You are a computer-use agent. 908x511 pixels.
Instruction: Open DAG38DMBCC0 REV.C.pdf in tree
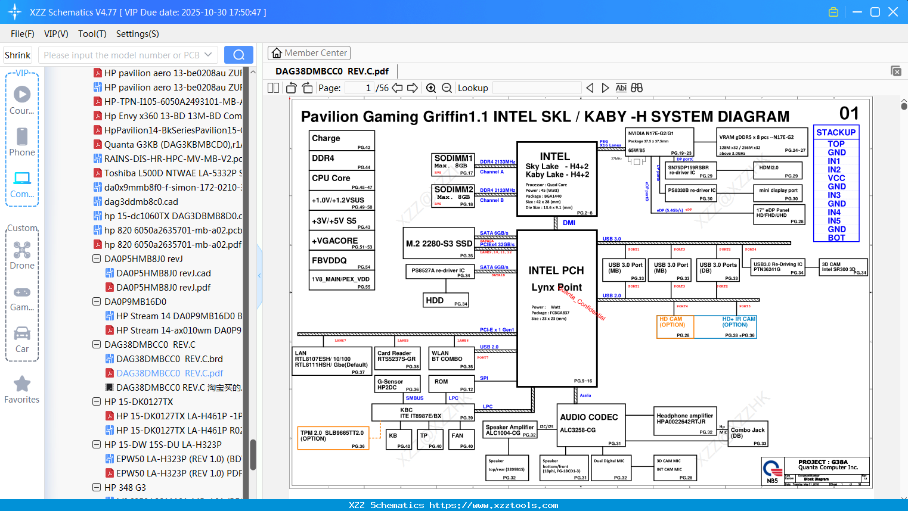tap(169, 373)
